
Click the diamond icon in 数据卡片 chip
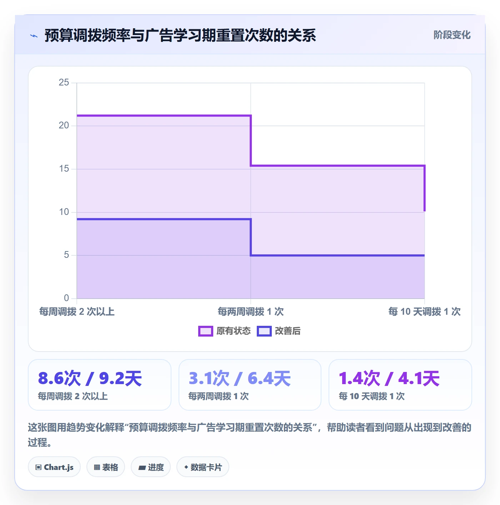[186, 467]
